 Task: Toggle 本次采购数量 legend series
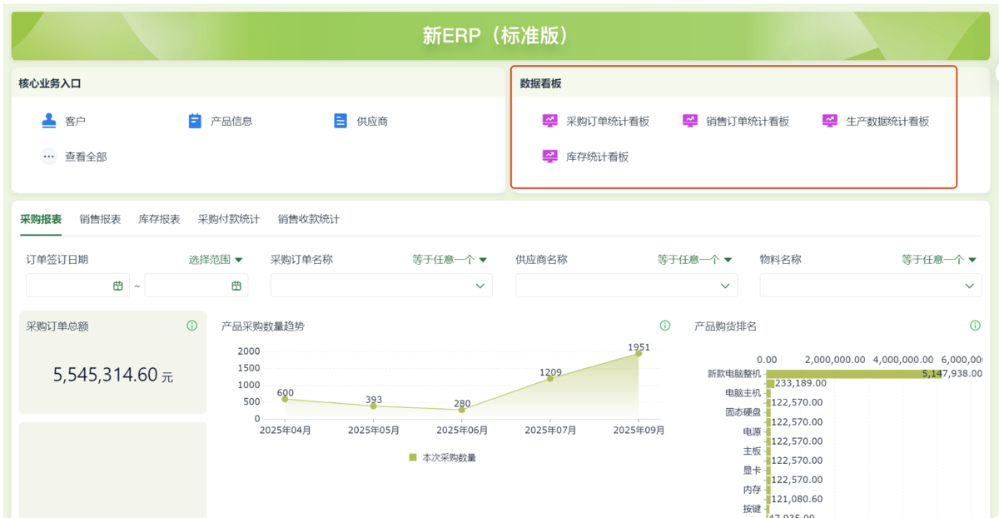[x=443, y=457]
